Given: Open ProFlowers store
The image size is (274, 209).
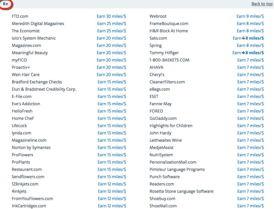Looking at the screenshot, I should [22, 155].
